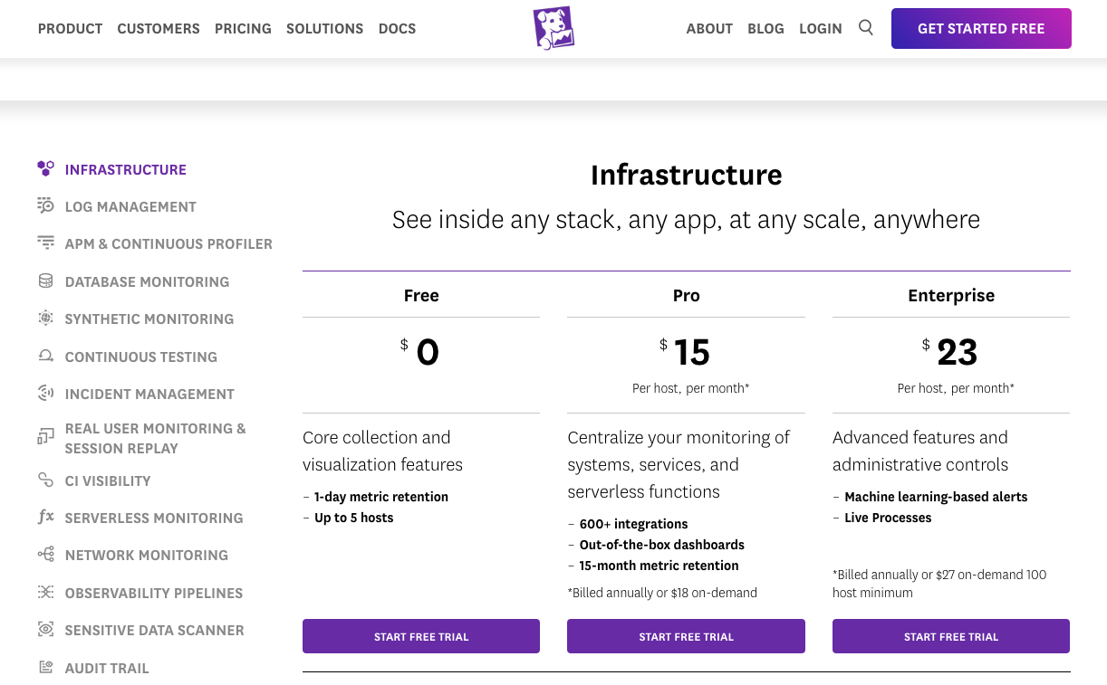Click the Log Management icon

(45, 205)
